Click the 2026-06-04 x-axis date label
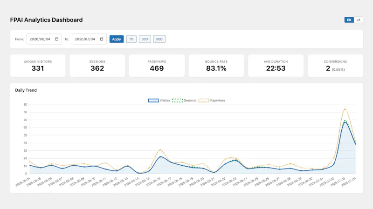 point(23,182)
